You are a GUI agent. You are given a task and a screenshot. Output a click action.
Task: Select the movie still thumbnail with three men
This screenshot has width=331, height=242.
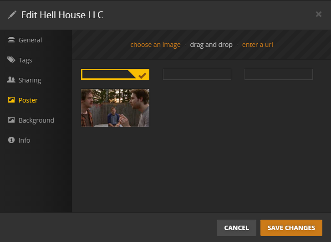click(115, 108)
